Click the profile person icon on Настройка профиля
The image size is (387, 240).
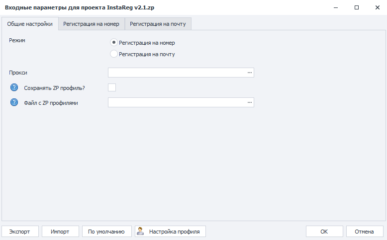(x=140, y=231)
